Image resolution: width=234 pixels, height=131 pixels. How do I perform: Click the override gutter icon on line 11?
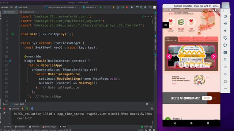coord(10,61)
